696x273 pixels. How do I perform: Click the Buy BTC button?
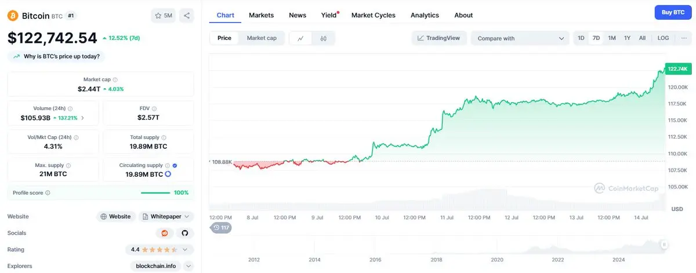(x=673, y=13)
